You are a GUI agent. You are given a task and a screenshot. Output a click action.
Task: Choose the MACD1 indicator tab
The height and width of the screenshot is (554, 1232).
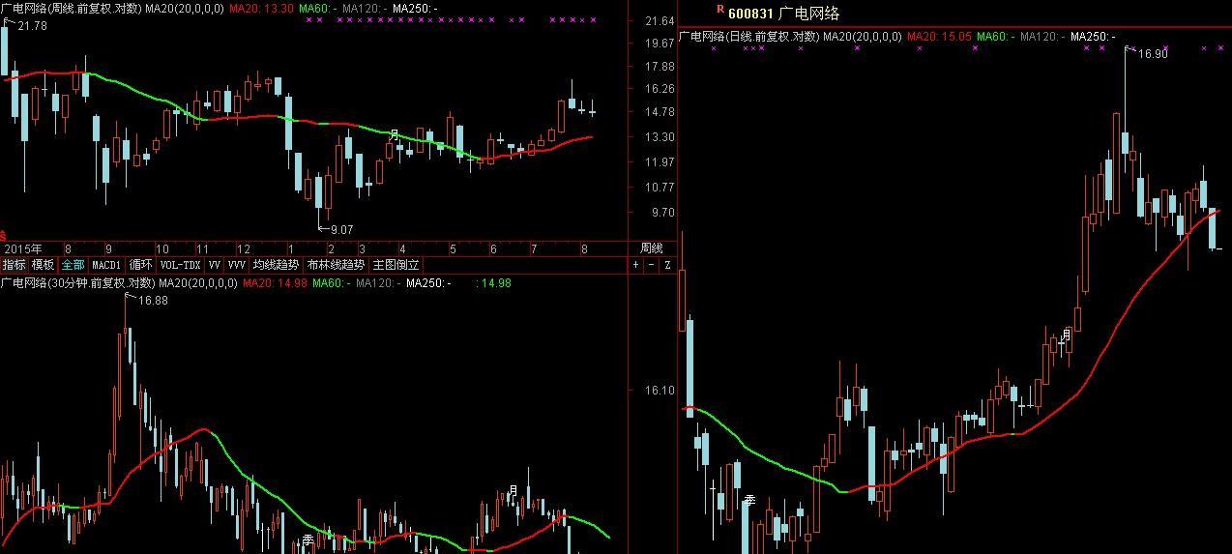106,264
